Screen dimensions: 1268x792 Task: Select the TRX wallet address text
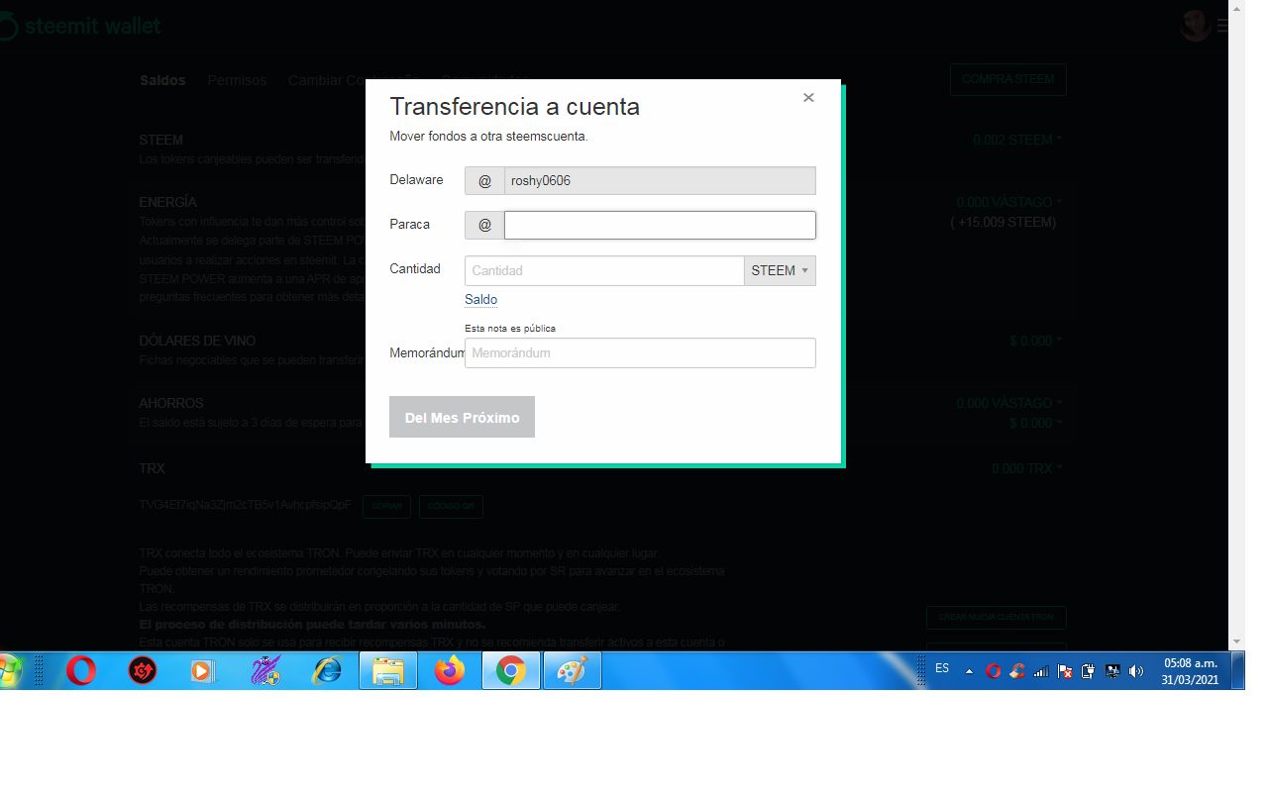(x=246, y=505)
